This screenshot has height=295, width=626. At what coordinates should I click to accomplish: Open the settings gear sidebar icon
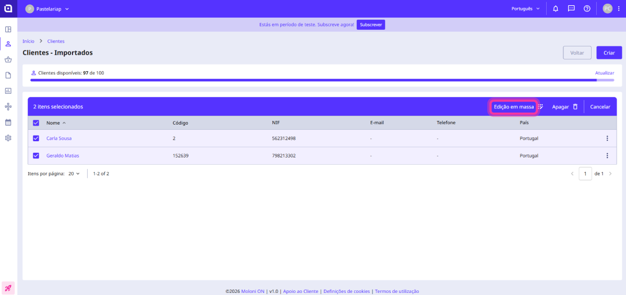(x=8, y=138)
